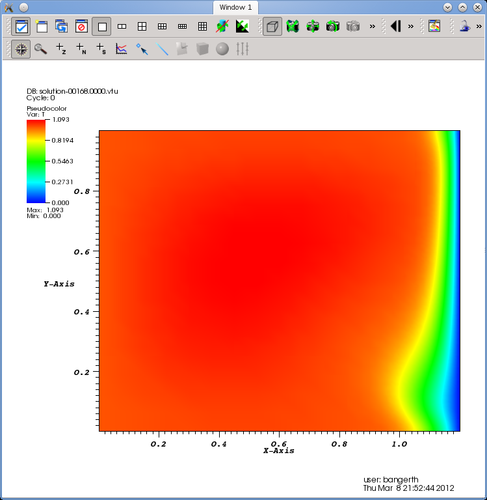Click the reverse step animation button

click(395, 27)
